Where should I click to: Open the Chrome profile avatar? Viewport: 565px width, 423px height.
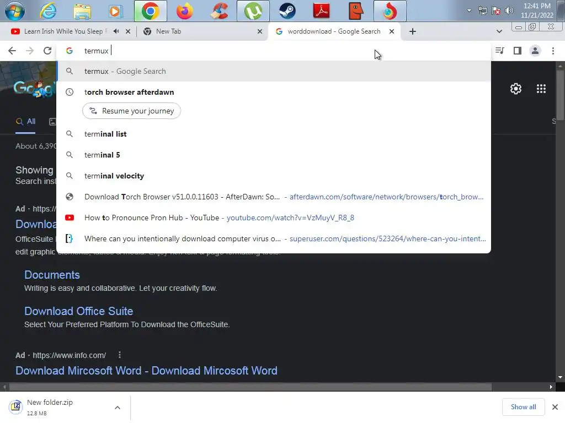tap(535, 51)
